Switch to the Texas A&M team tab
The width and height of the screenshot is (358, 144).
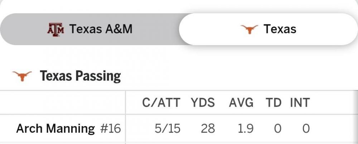click(x=89, y=29)
